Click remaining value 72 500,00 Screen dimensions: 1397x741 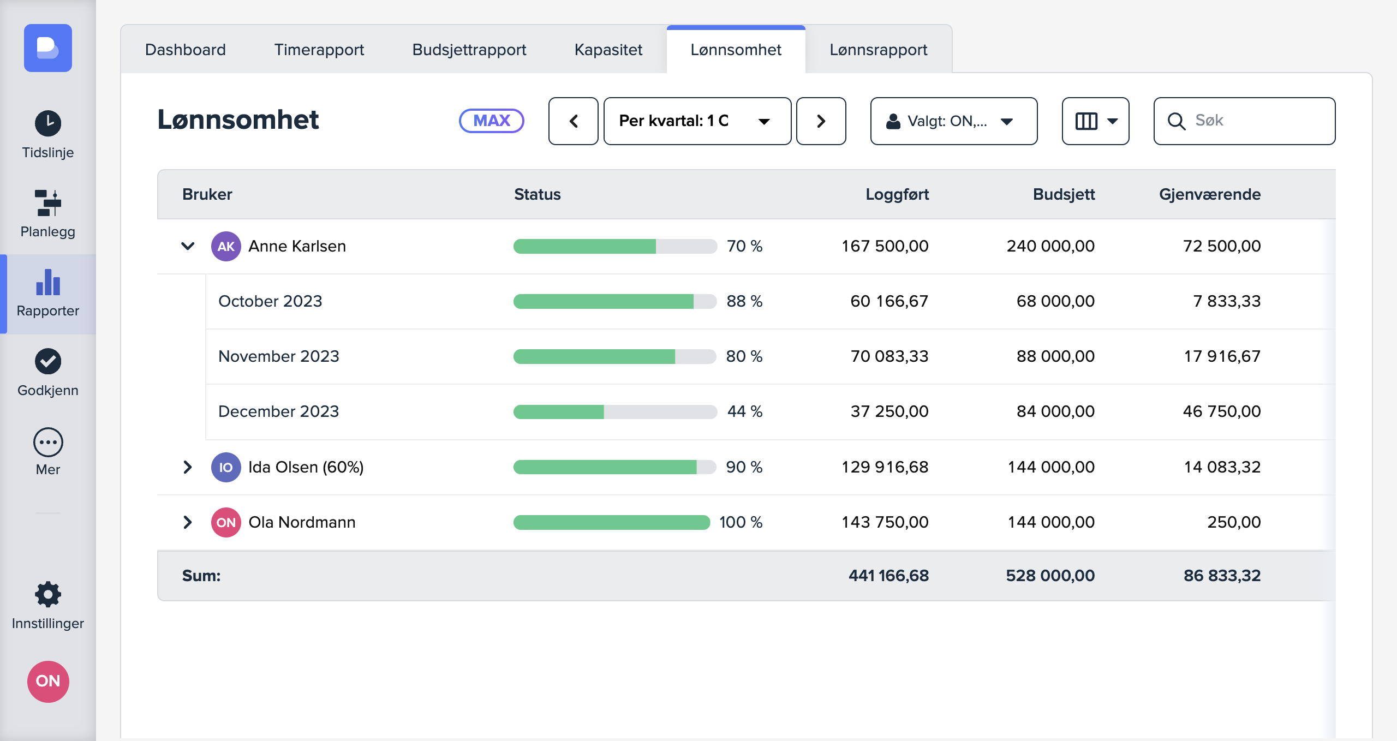click(1222, 246)
